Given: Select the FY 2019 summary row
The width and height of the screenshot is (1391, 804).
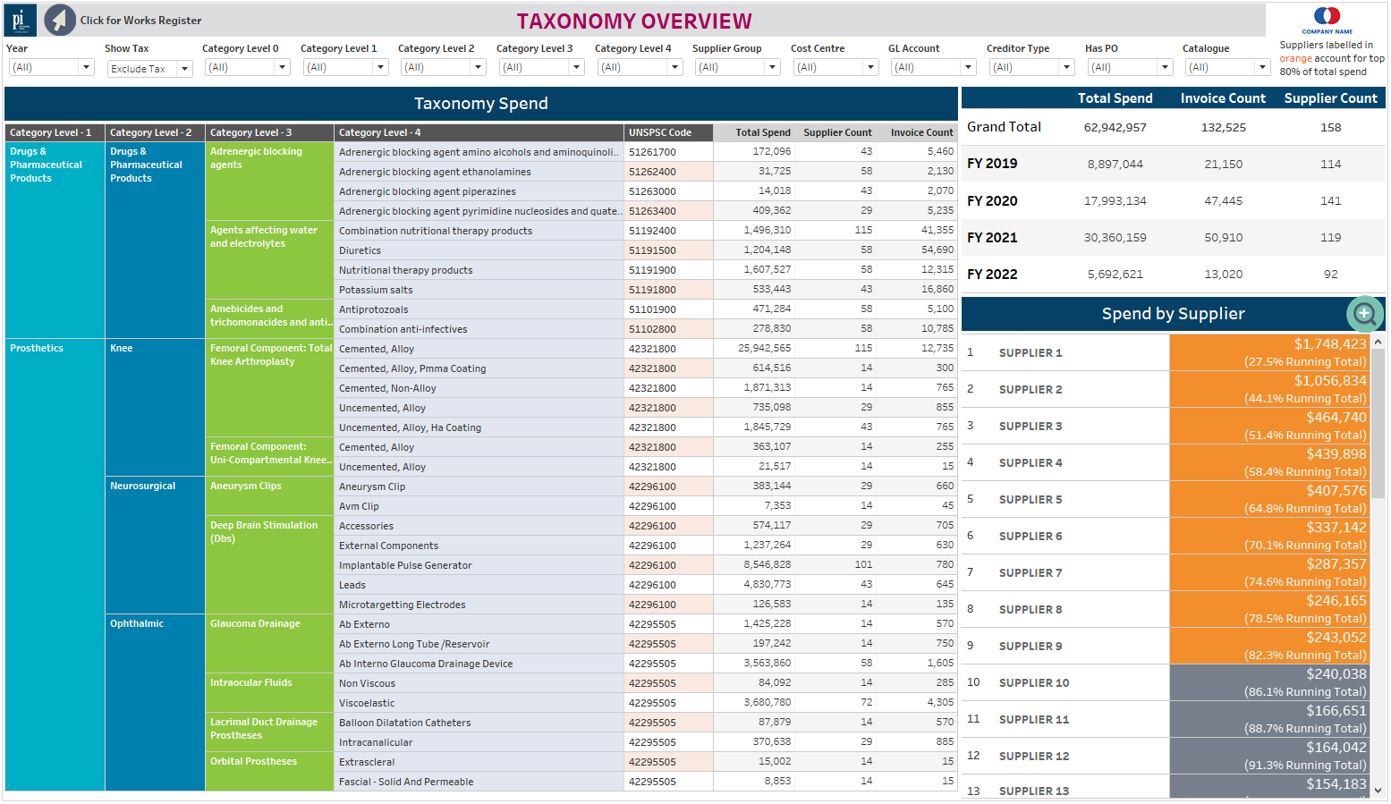Looking at the screenshot, I should [1173, 164].
